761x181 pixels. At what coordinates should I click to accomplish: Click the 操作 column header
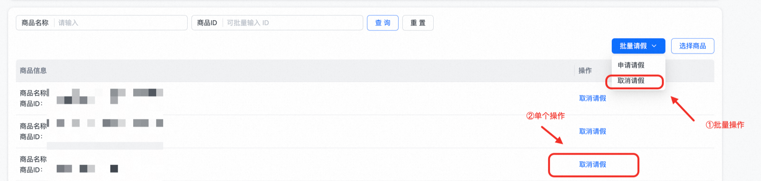coord(585,71)
